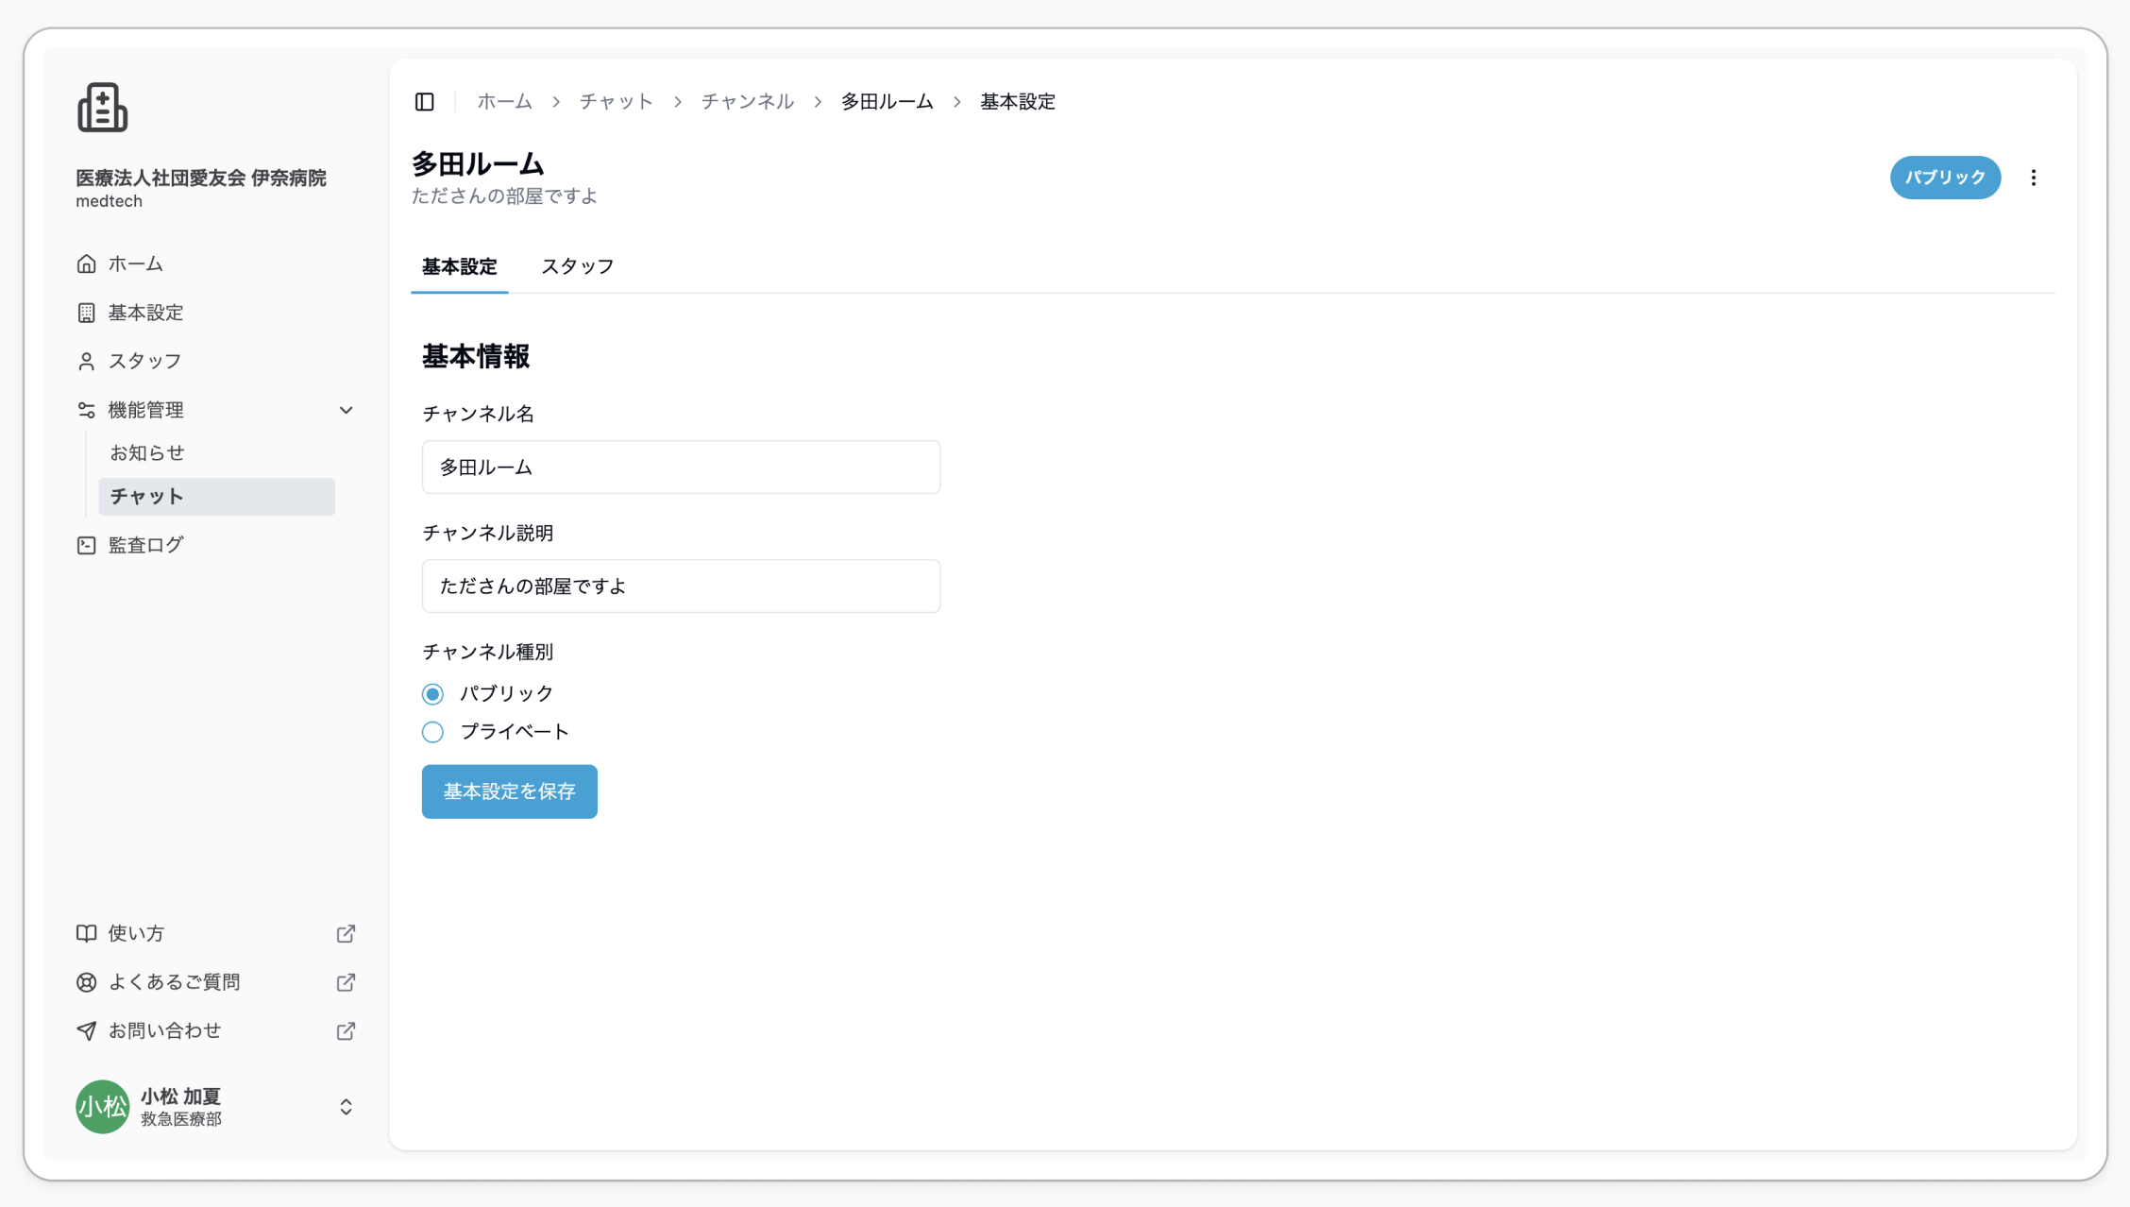
Task: Toggle the sidebar panel icon
Action: (x=425, y=102)
